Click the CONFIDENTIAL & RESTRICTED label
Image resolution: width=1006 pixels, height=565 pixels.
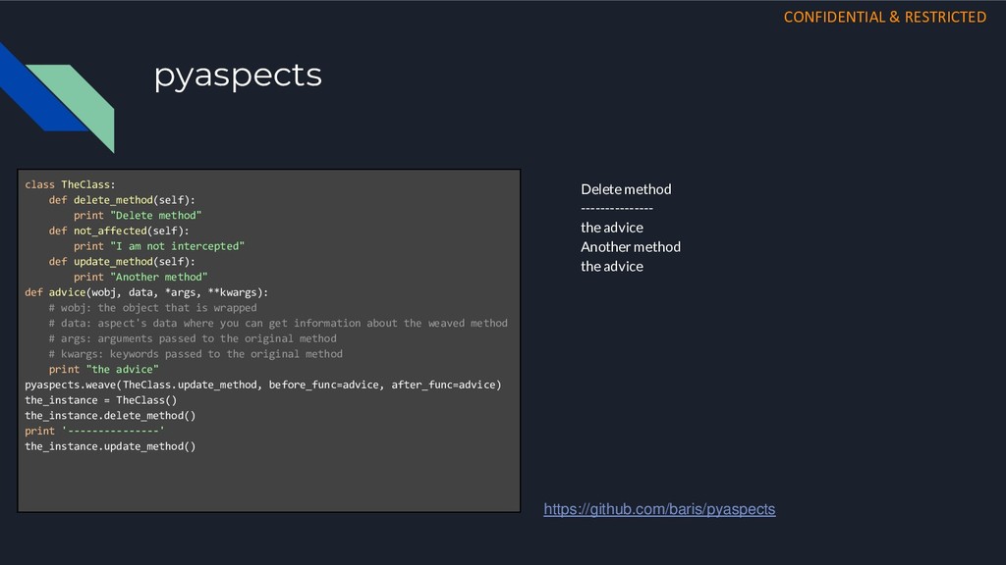point(885,18)
